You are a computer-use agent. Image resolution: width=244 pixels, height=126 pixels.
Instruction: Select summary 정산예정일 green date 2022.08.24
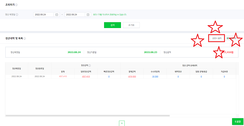pyautogui.click(x=74, y=52)
